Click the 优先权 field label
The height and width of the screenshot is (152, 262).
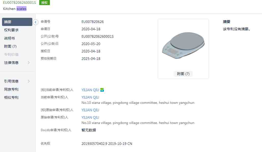pos(45,144)
